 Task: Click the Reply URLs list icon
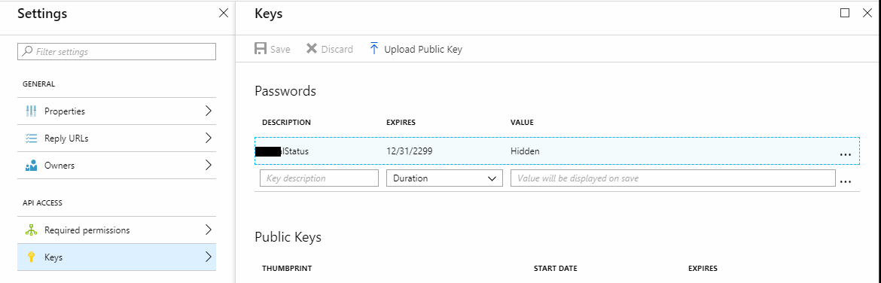click(32, 138)
